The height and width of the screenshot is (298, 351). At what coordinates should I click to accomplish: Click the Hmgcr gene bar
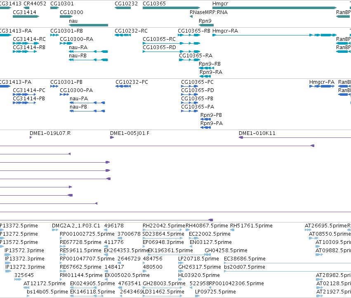pyautogui.click(x=274, y=8)
